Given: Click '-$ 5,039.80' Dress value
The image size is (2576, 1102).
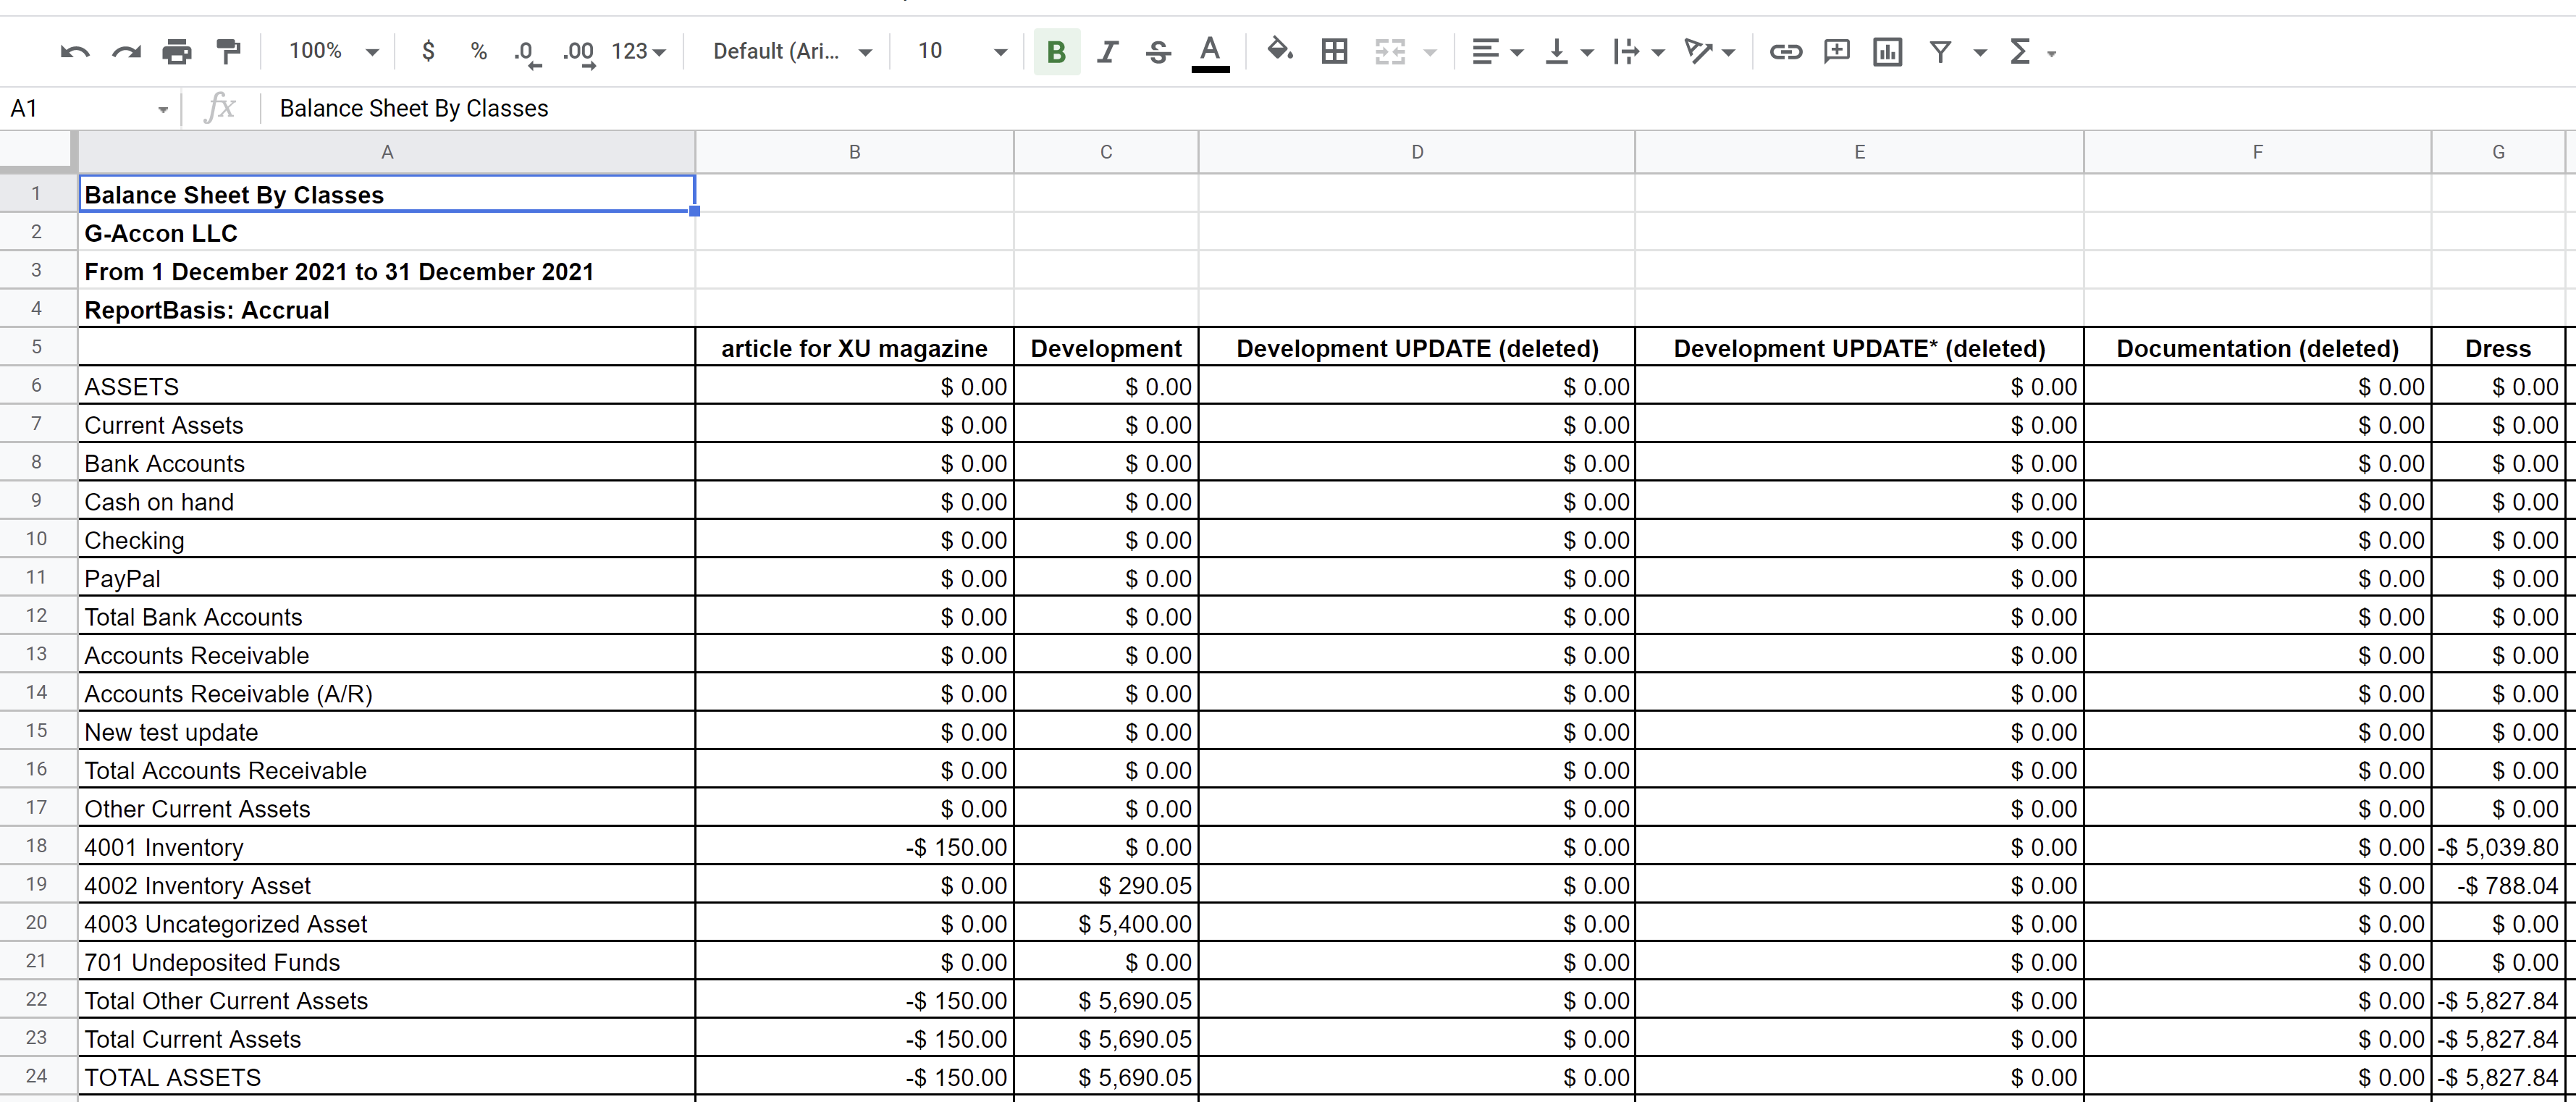Looking at the screenshot, I should [x=2497, y=847].
